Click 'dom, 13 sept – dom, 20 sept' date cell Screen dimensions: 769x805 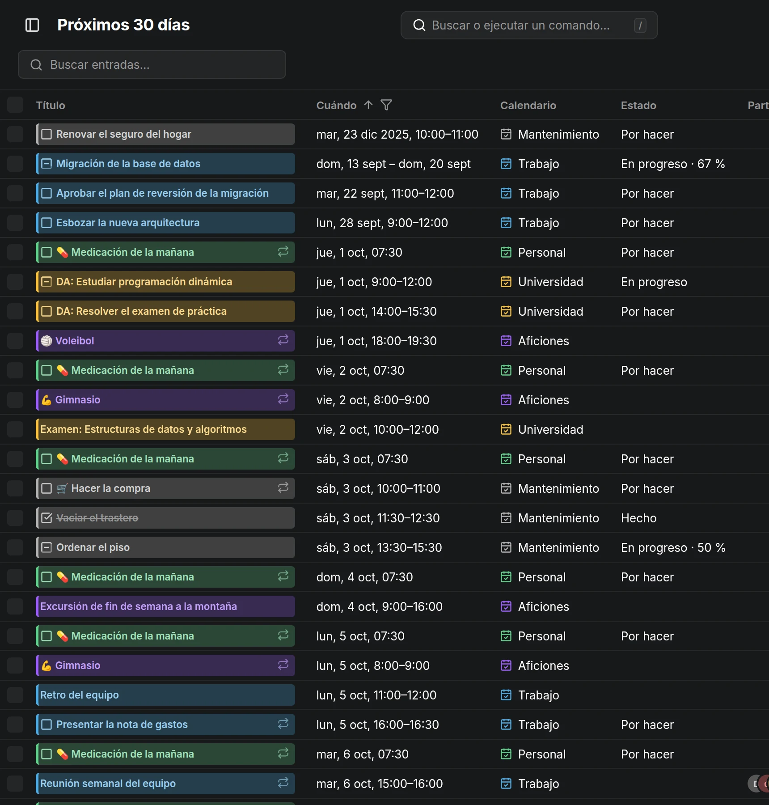click(x=393, y=164)
